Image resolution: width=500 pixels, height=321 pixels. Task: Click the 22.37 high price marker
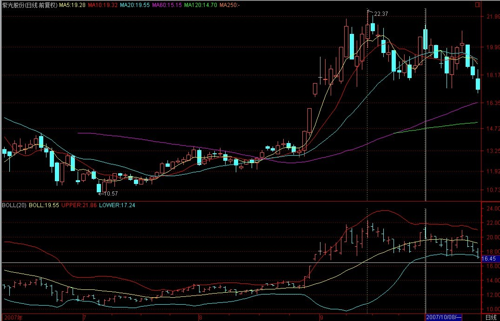tap(380, 14)
